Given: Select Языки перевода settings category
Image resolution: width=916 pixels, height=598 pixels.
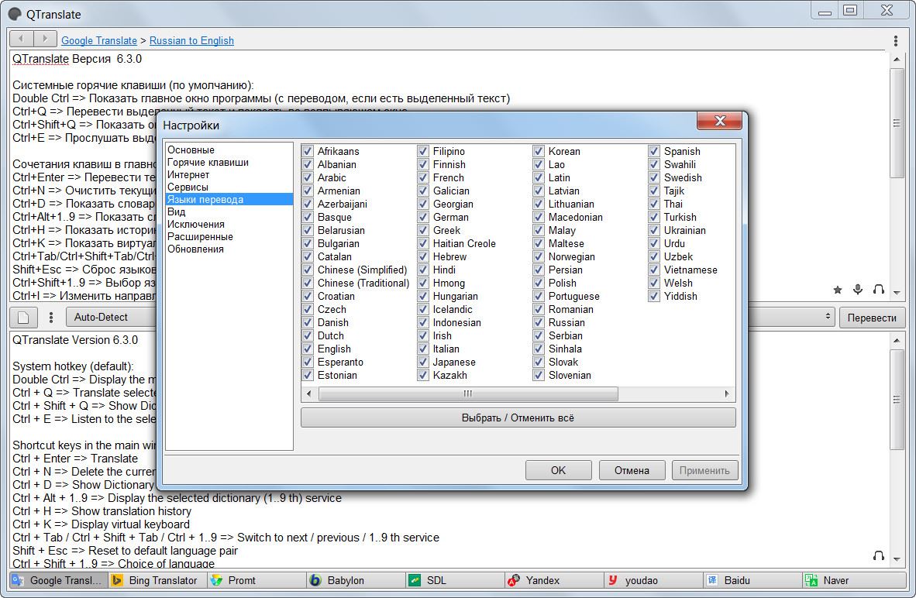Looking at the screenshot, I should (229, 199).
